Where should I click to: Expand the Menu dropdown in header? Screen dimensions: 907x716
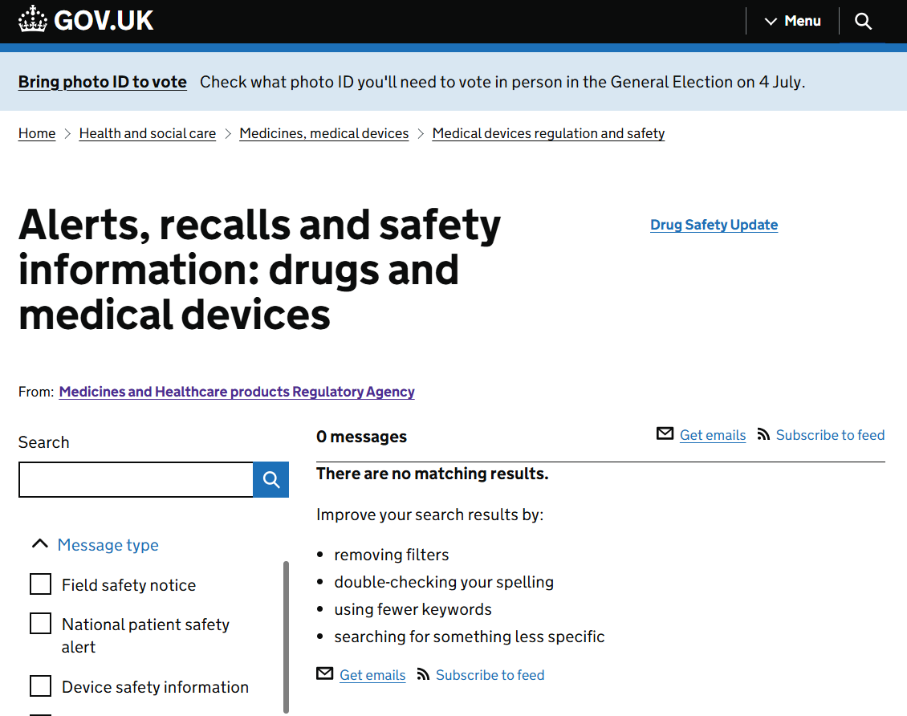(x=792, y=22)
